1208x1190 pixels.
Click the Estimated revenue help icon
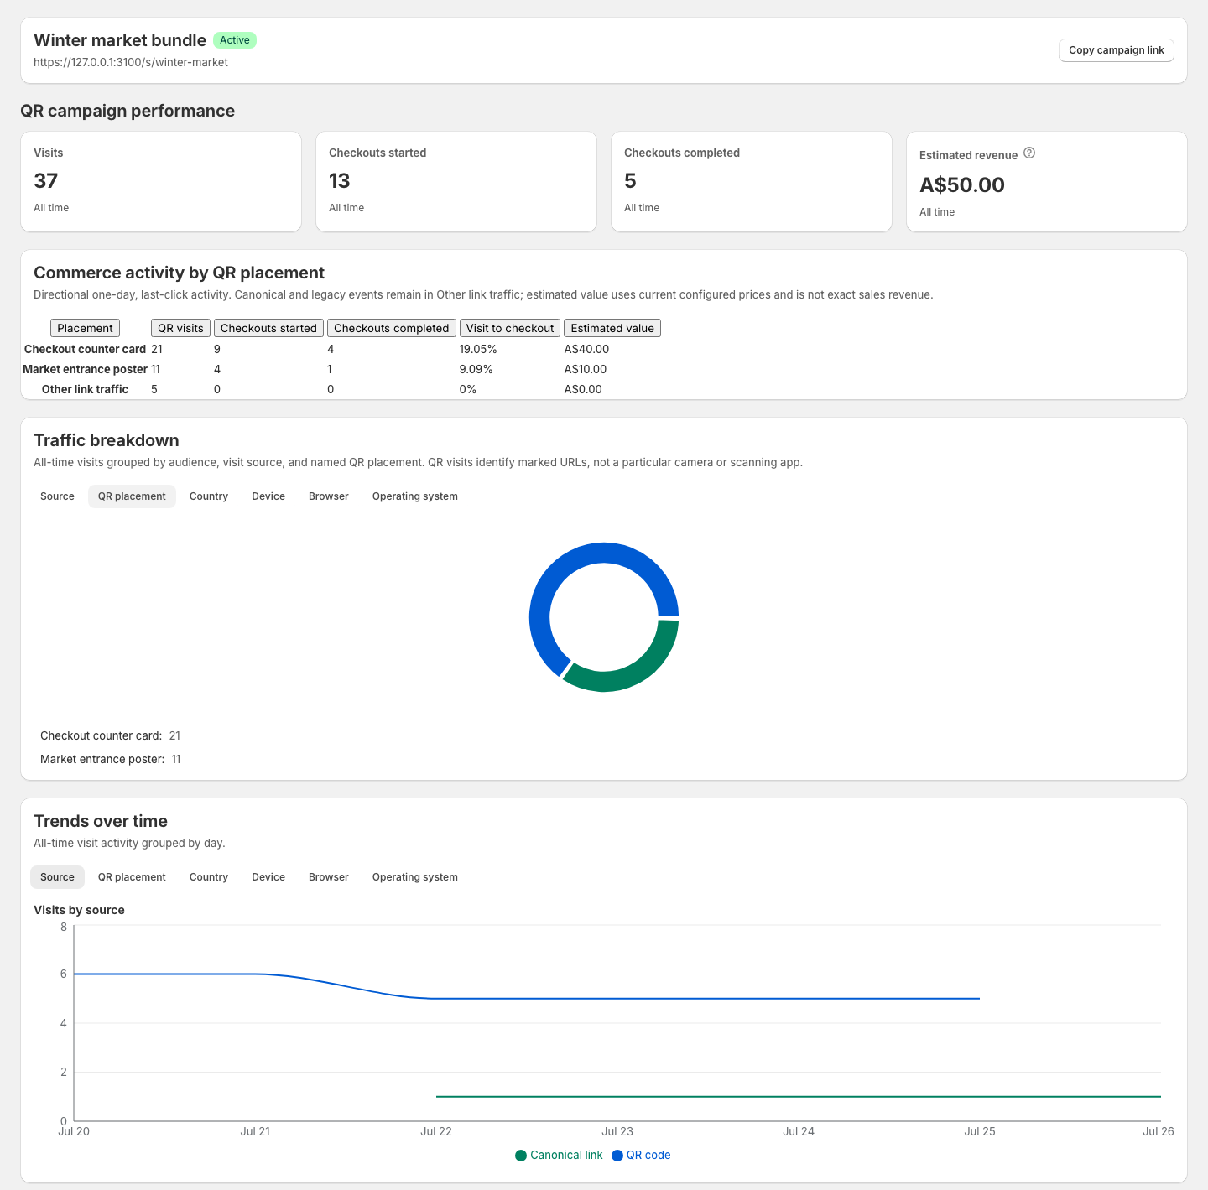click(1029, 153)
